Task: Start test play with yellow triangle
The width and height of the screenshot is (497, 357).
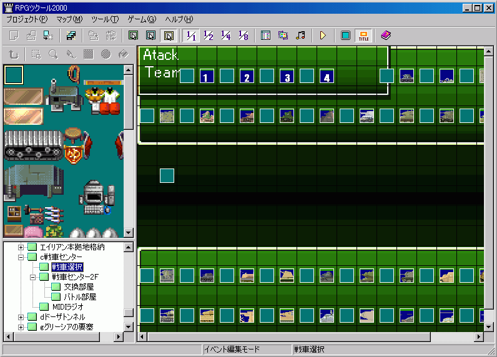Action: pos(323,35)
